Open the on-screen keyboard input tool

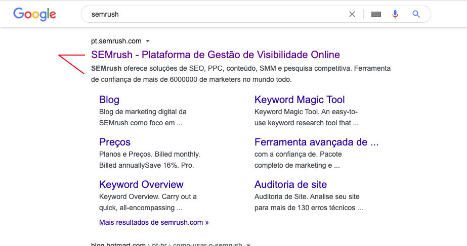(x=376, y=14)
